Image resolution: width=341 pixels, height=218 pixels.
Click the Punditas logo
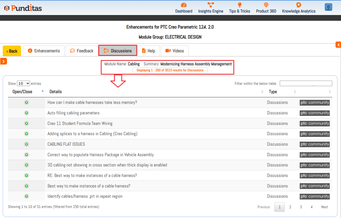click(23, 8)
